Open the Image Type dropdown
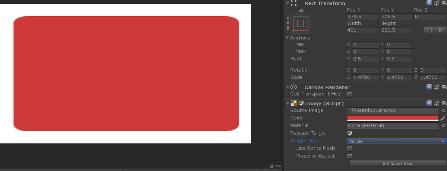 pos(396,141)
